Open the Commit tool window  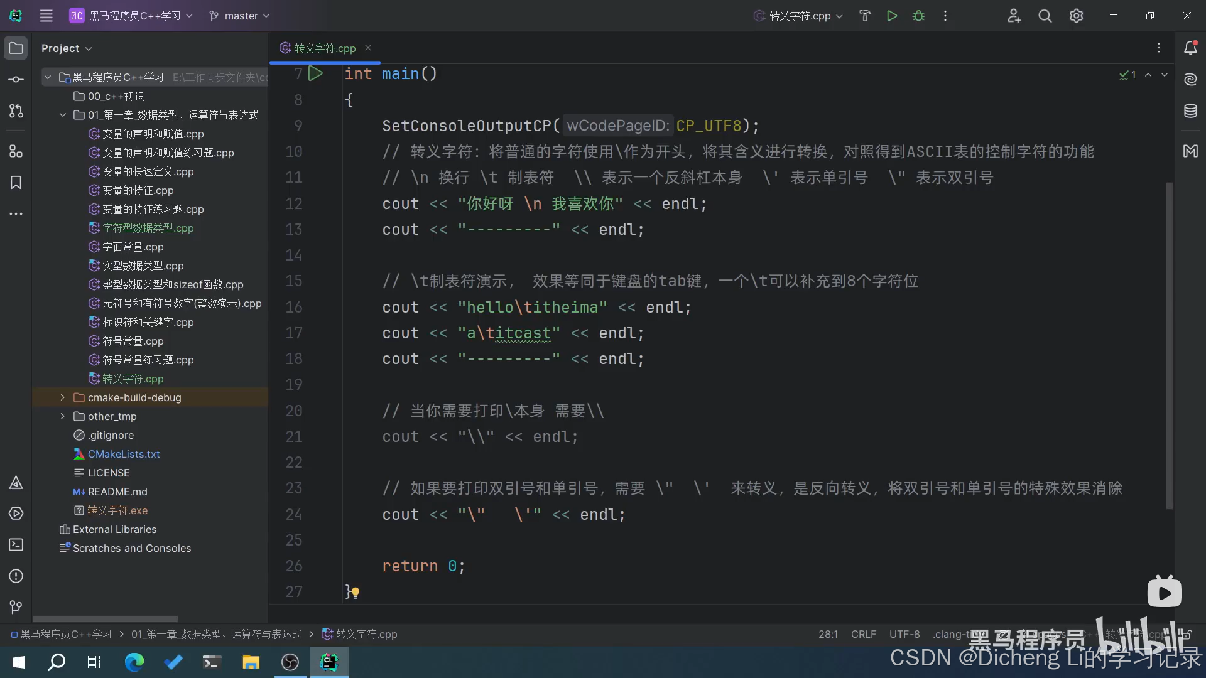pos(16,80)
